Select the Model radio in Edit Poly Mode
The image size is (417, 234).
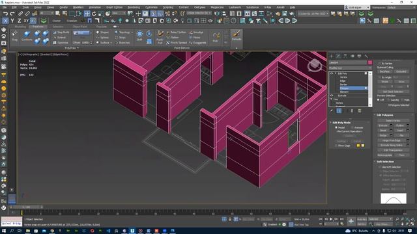336,127
